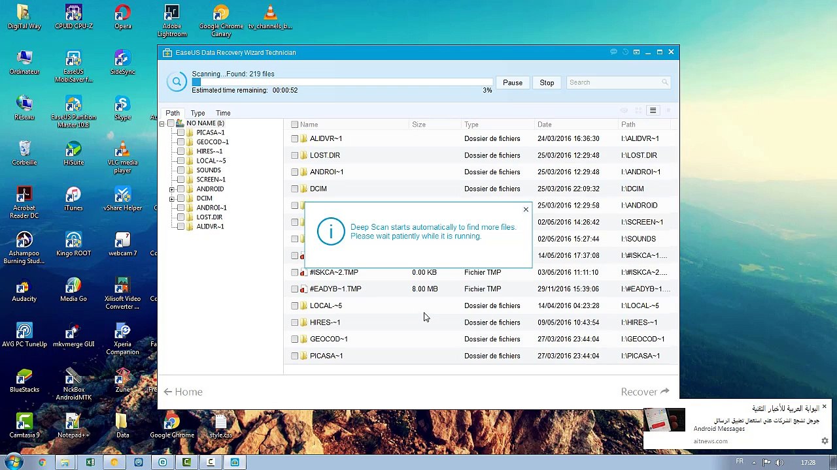Viewport: 837px width, 470px height.
Task: Open the EaseUS Partition Master desktop icon
Action: coord(73,112)
